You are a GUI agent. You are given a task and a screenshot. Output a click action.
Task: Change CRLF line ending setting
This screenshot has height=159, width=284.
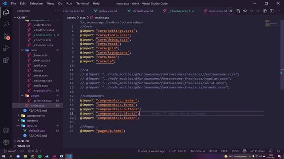(x=224, y=151)
